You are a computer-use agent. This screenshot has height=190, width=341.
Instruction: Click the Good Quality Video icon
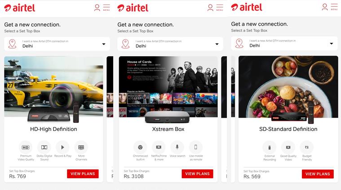288,148
